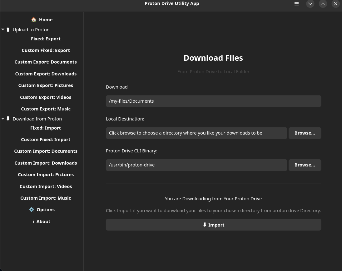The height and width of the screenshot is (271, 342).
Task: Select Custom Import: Downloads
Action: click(x=46, y=163)
